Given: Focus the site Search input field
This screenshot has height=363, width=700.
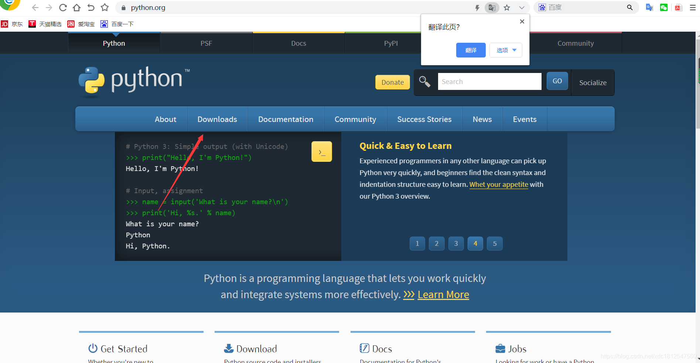Looking at the screenshot, I should pos(489,81).
